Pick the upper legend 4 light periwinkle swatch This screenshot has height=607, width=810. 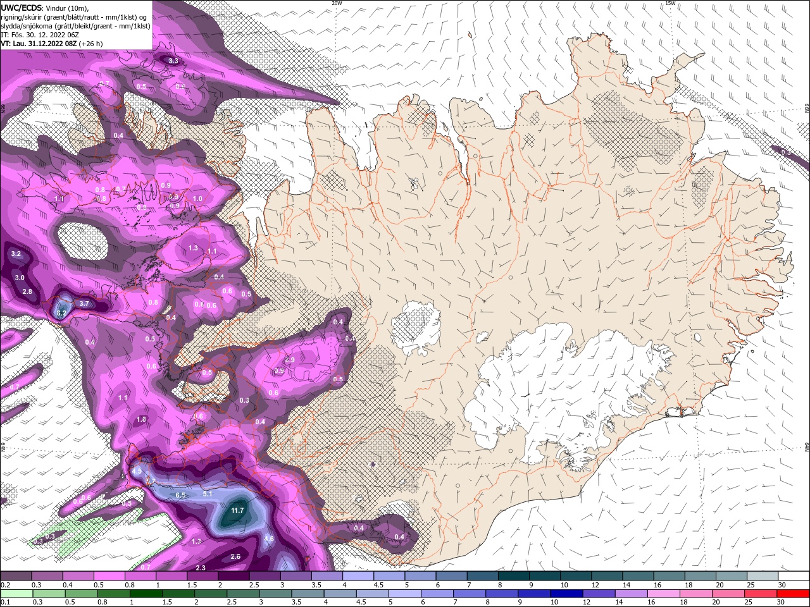(358, 576)
